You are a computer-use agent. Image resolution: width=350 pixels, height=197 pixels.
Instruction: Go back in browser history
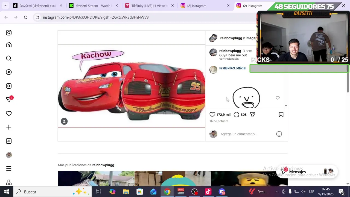tap(6, 17)
